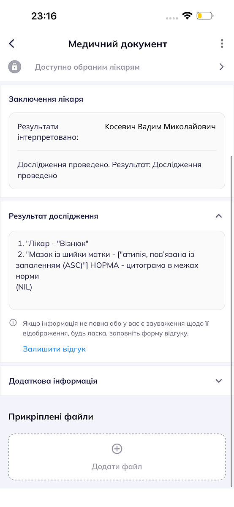
Task: Tap doctor name Косевич Вадим Миколайович
Action: click(x=161, y=127)
